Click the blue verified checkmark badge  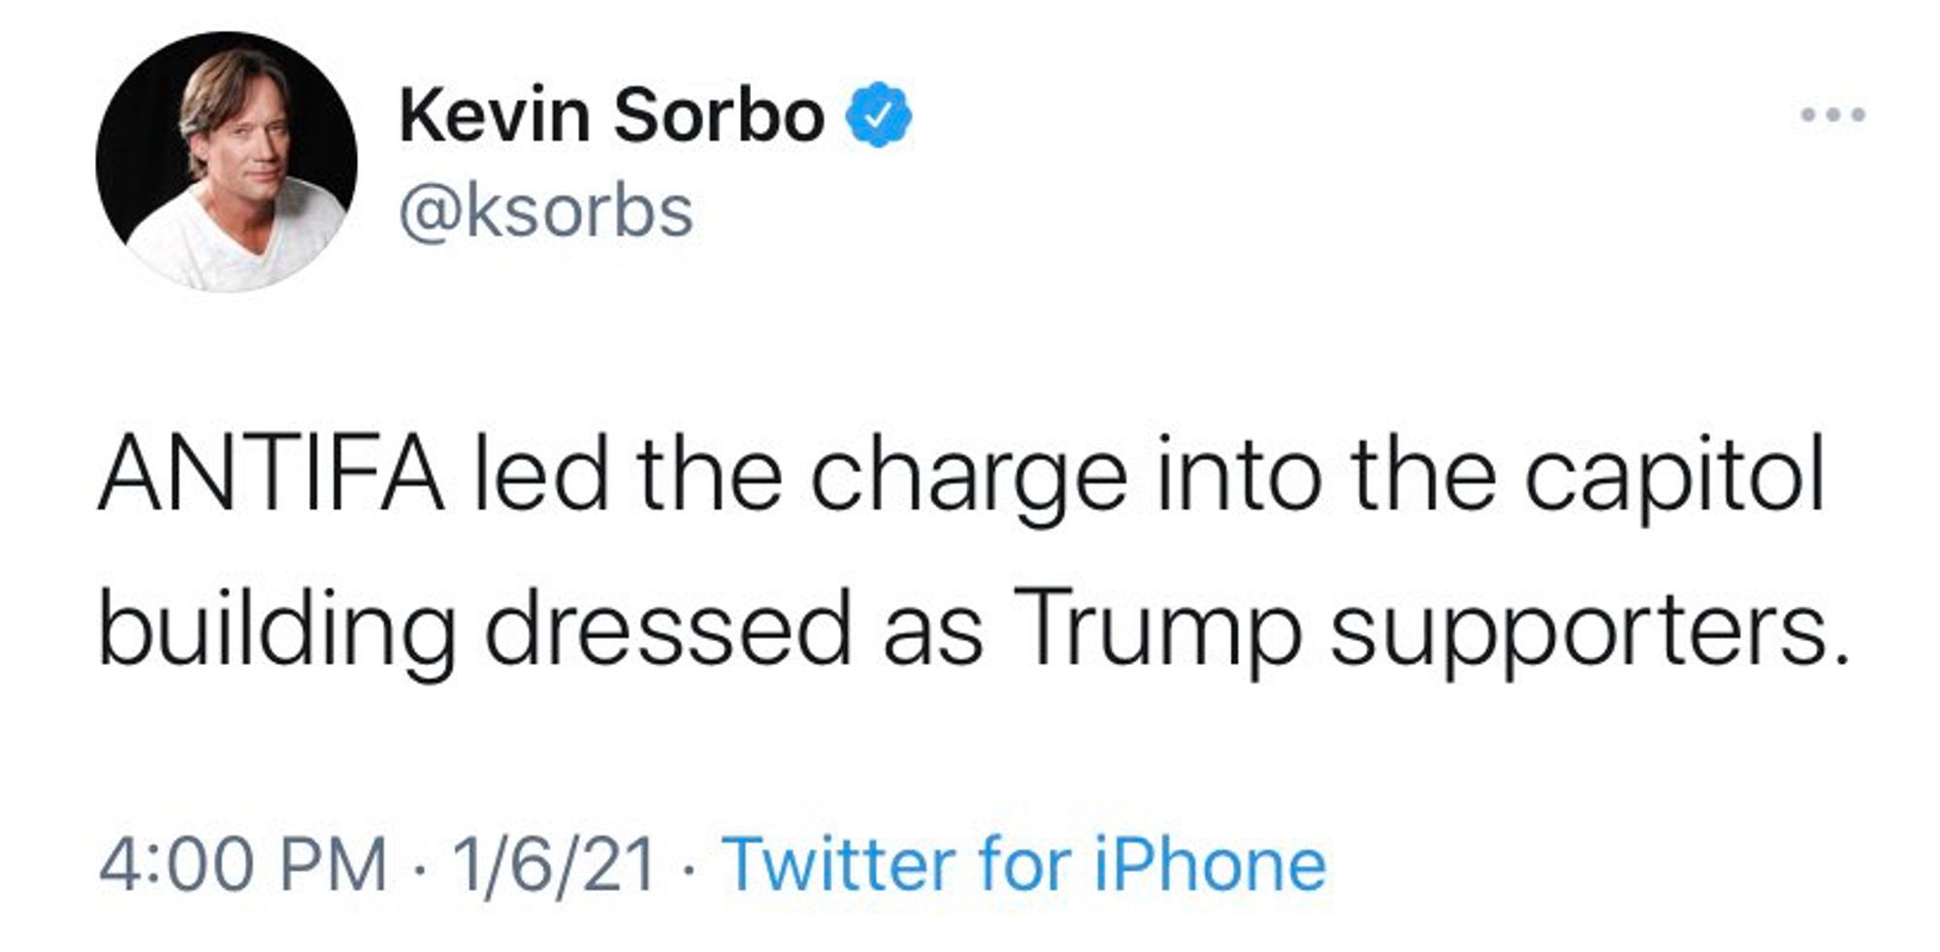click(879, 115)
